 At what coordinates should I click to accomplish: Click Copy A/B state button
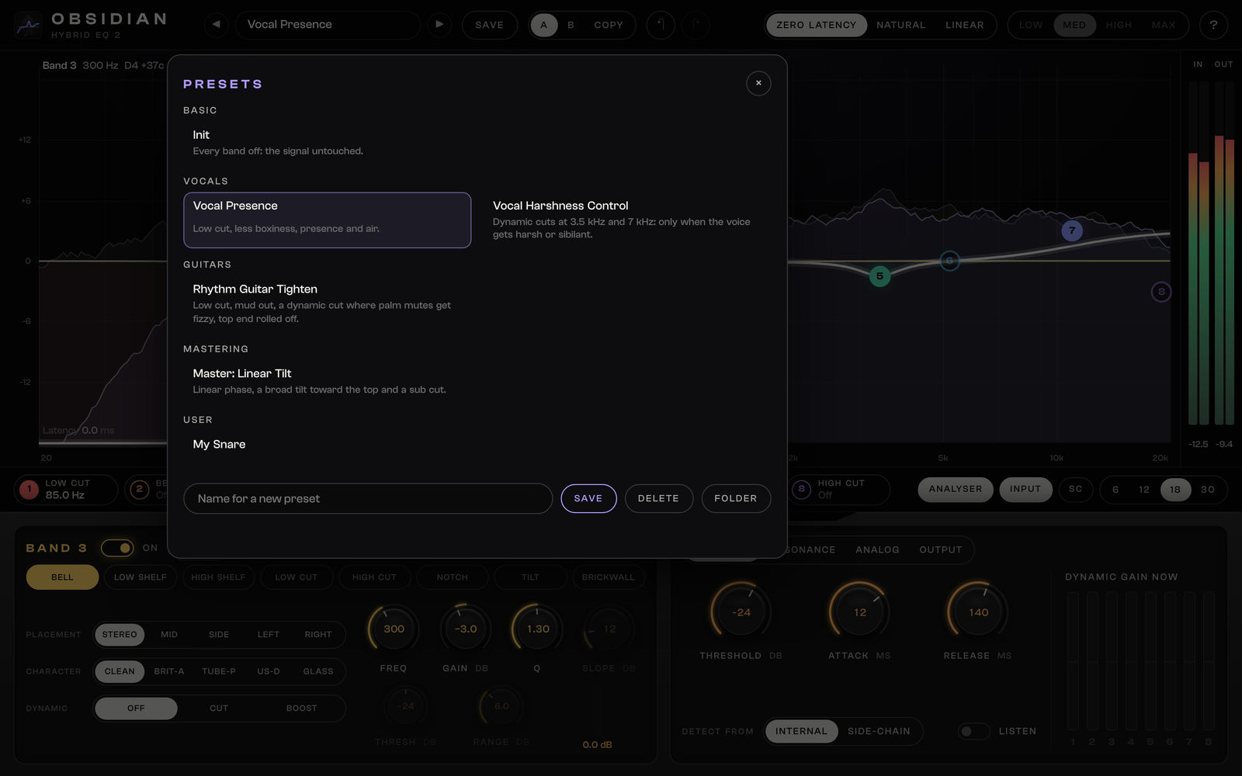pyautogui.click(x=609, y=25)
